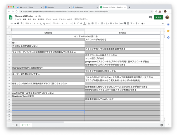Click the formula bar
The width and height of the screenshot is (178, 136).
[88, 27]
